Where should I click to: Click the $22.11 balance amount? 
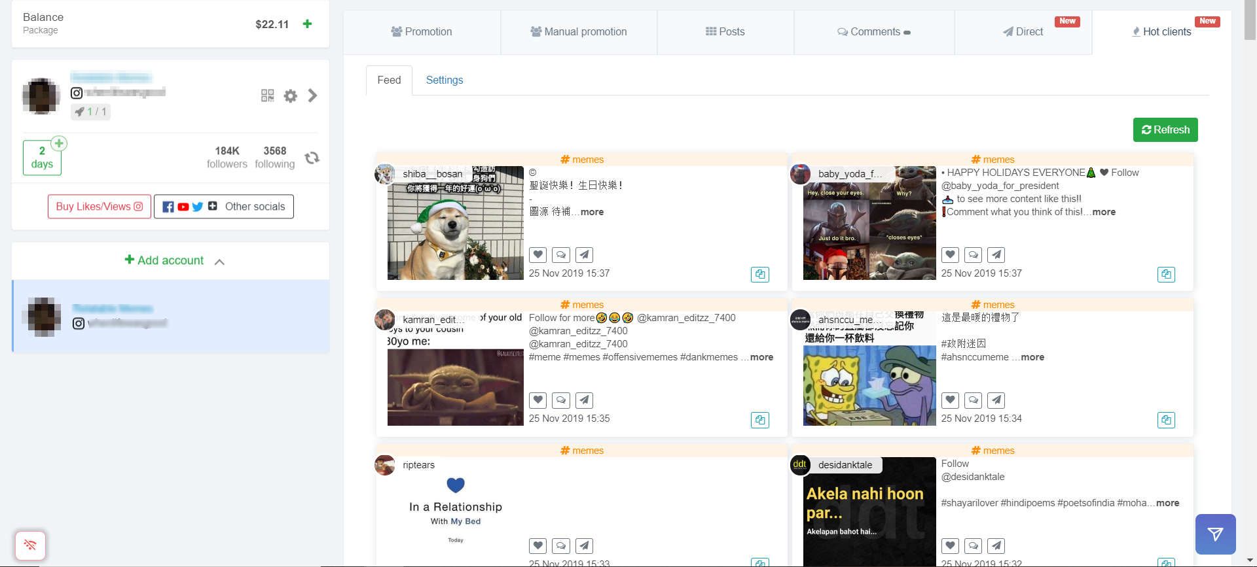(272, 24)
